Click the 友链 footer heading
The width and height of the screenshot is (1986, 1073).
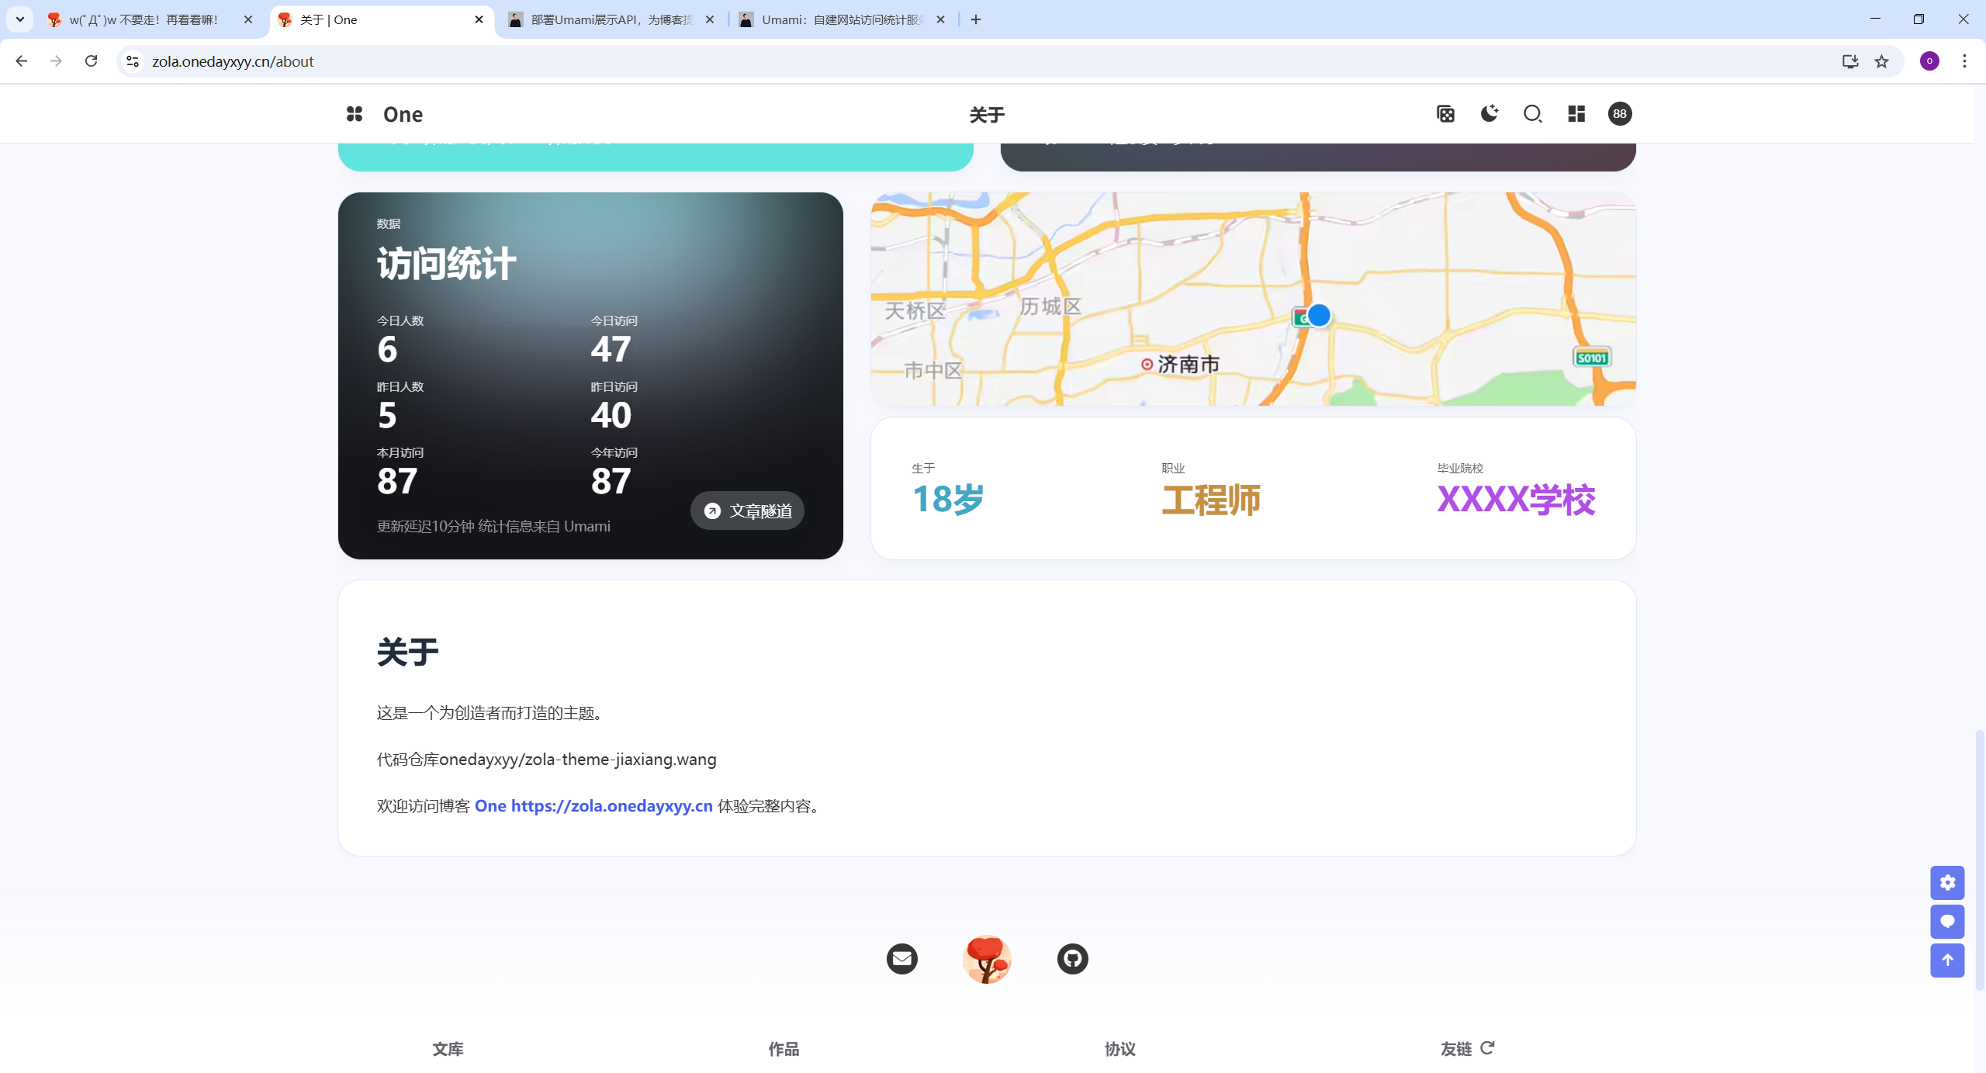(1456, 1049)
